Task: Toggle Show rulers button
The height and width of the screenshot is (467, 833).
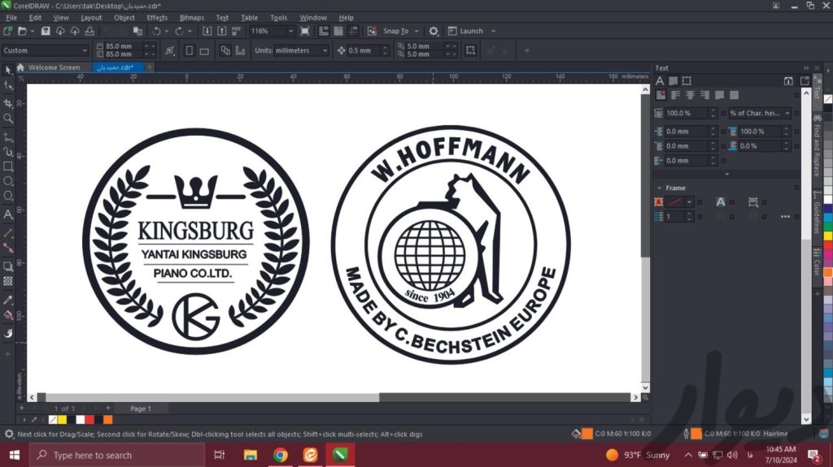Action: (324, 32)
